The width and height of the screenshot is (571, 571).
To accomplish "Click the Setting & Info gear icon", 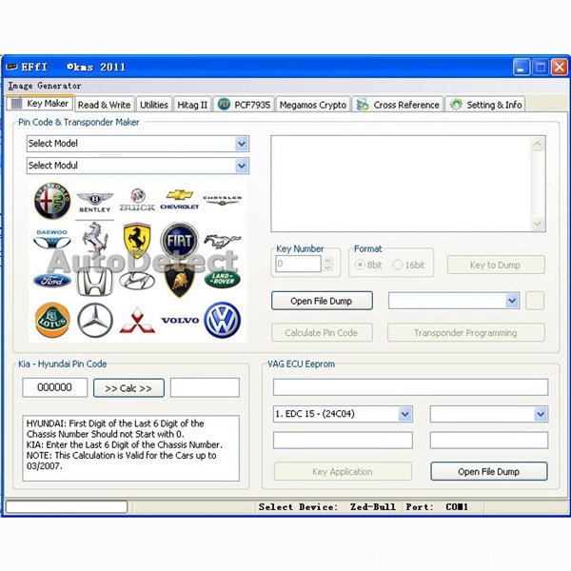I will [456, 105].
